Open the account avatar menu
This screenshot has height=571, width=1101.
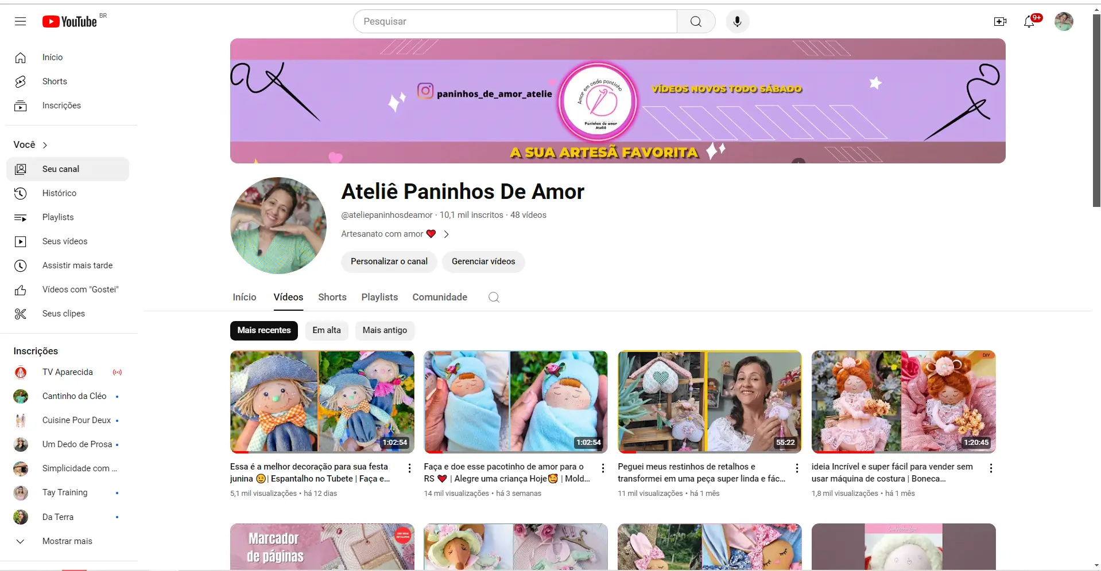[1064, 21]
